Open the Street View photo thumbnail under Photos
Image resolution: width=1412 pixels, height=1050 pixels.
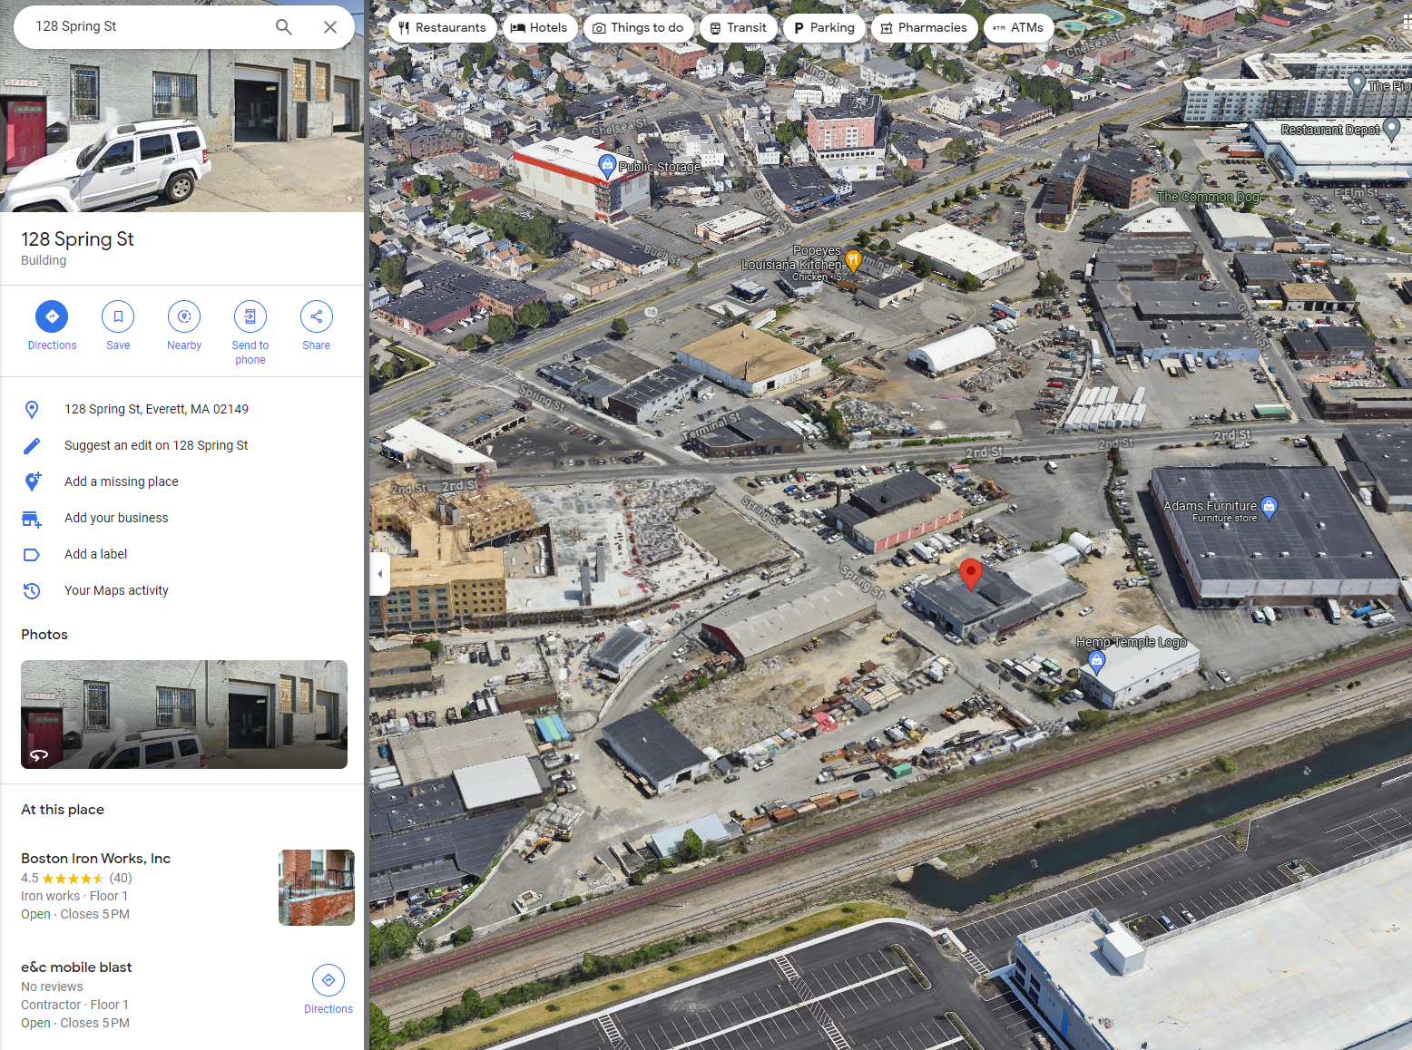184,715
